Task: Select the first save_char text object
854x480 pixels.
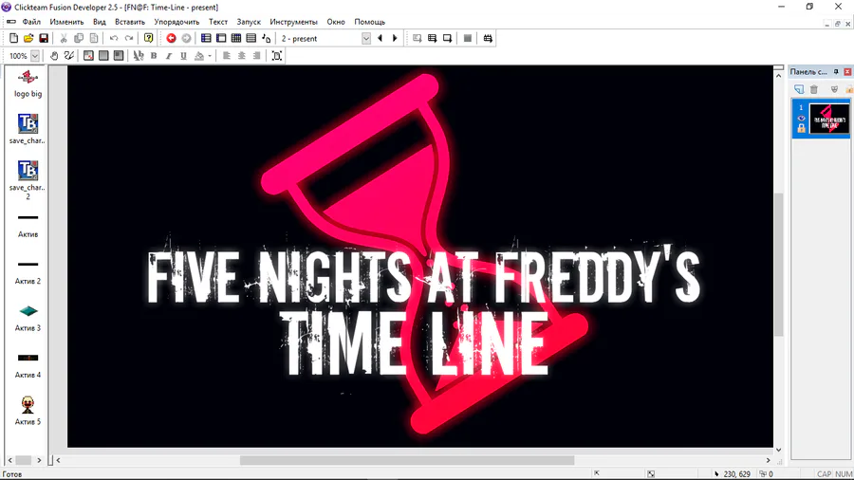Action: (28, 129)
